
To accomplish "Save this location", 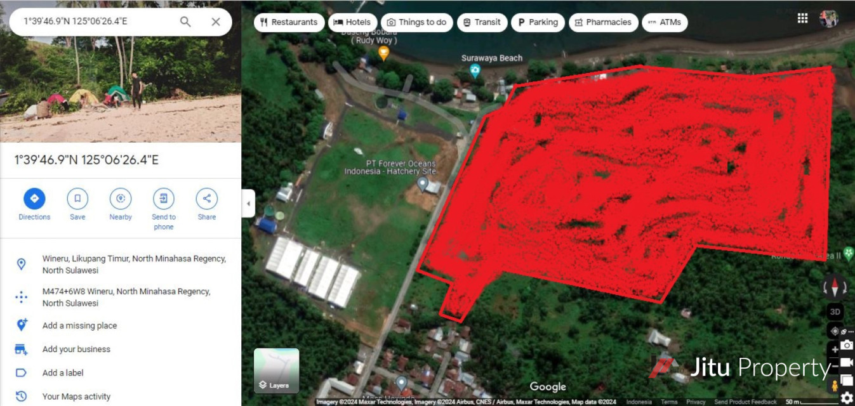I will (x=77, y=204).
